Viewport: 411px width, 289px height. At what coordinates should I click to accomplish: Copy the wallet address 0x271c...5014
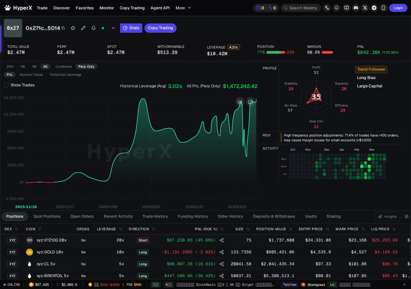(x=63, y=28)
